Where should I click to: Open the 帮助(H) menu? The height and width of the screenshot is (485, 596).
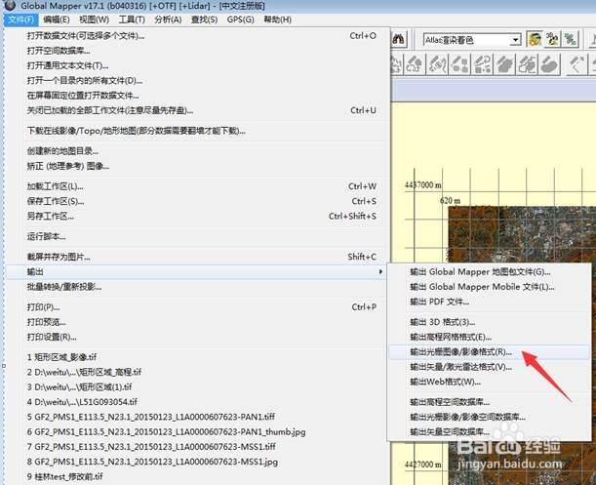pyautogui.click(x=277, y=20)
